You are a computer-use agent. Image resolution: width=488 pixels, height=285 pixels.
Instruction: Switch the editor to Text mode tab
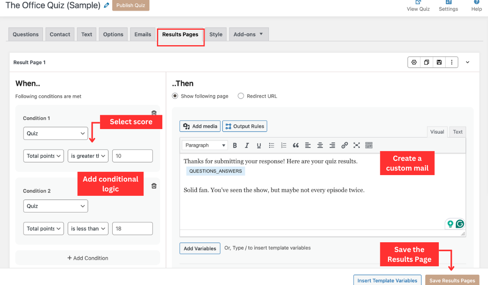[x=457, y=132]
